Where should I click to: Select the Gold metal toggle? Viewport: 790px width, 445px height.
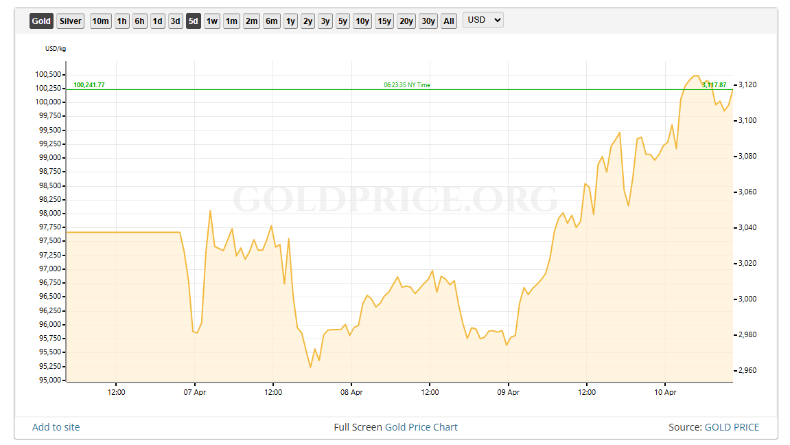pyautogui.click(x=41, y=21)
